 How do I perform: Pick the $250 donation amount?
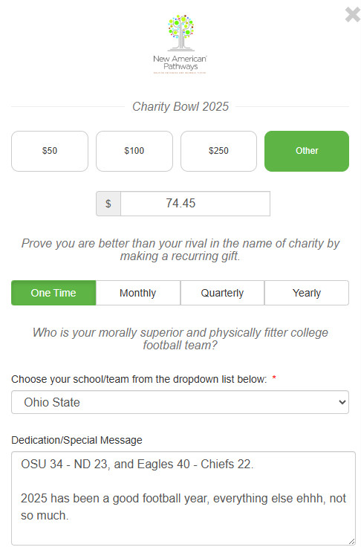(218, 151)
